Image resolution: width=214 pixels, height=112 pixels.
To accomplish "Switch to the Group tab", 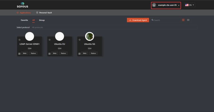I will (42, 20).
